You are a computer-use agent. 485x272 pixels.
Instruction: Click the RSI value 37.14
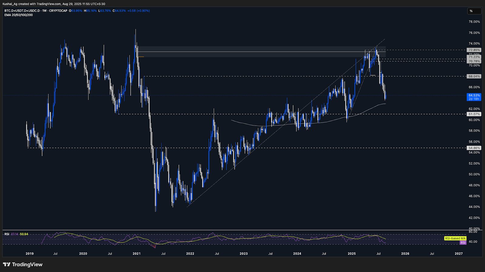pos(15,234)
